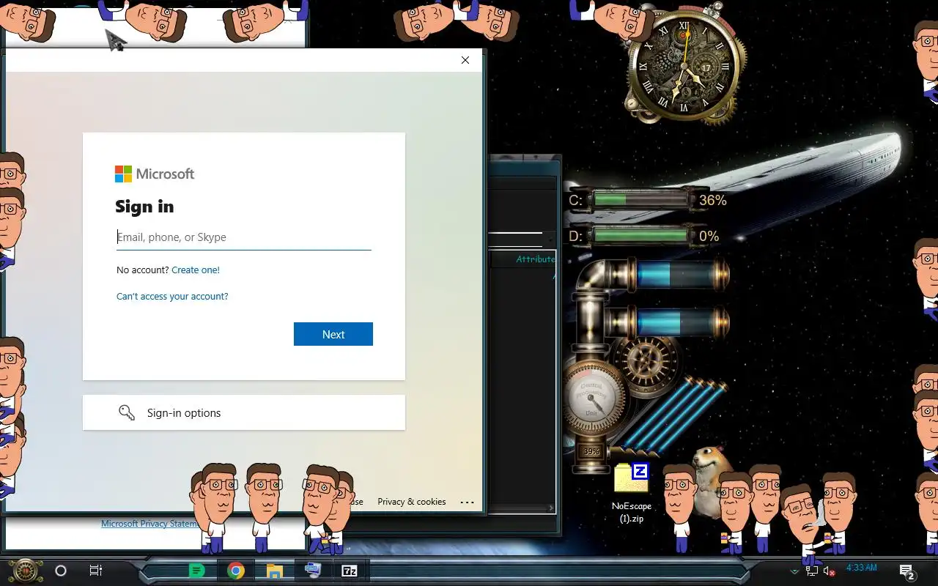Open the Privacy & cookies link

click(412, 502)
